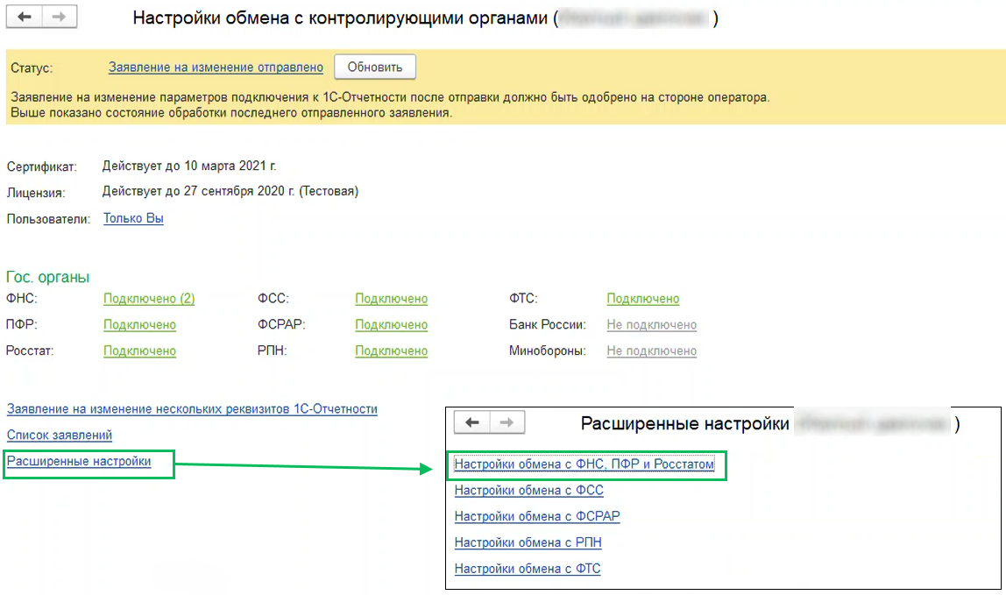1006x595 pixels.
Task: Click the back arrow in main window
Action: coord(25,17)
